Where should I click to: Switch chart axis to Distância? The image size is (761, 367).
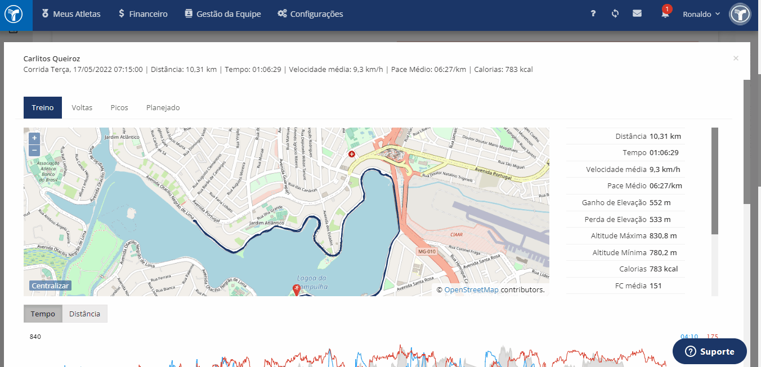pos(84,314)
